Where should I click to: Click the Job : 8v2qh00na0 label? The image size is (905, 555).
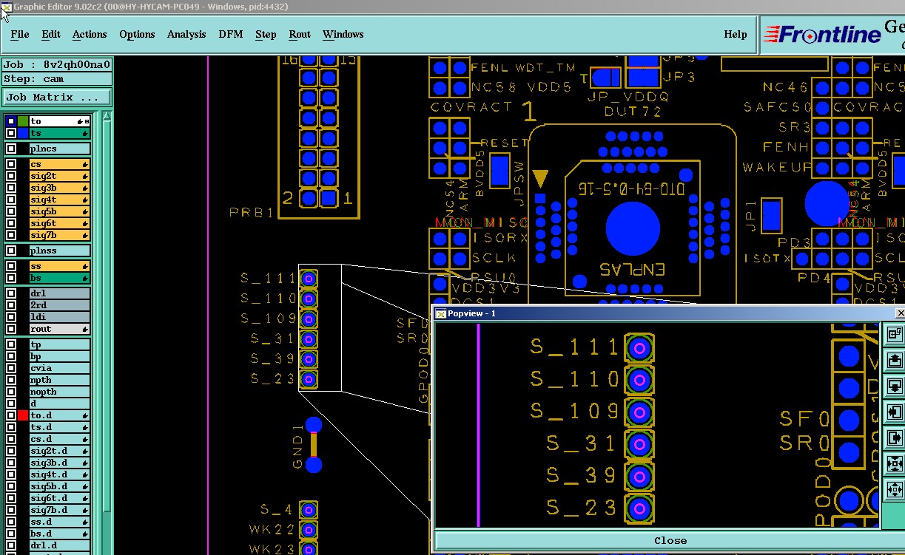tap(57, 65)
